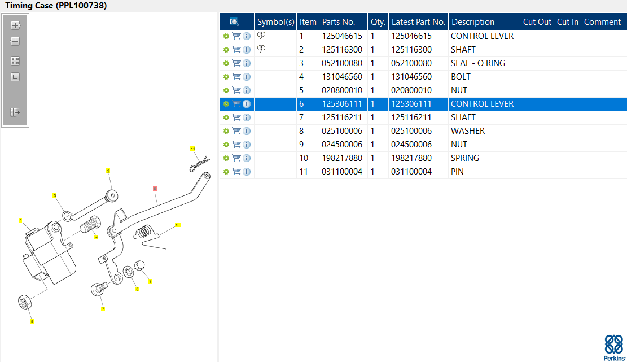Viewport: 627px width, 362px height.
Task: Open info for SEAL - O RING
Action: click(247, 63)
